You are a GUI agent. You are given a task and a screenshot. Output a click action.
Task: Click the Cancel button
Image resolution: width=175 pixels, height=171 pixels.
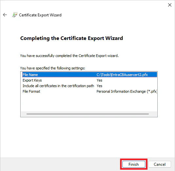[160, 164]
